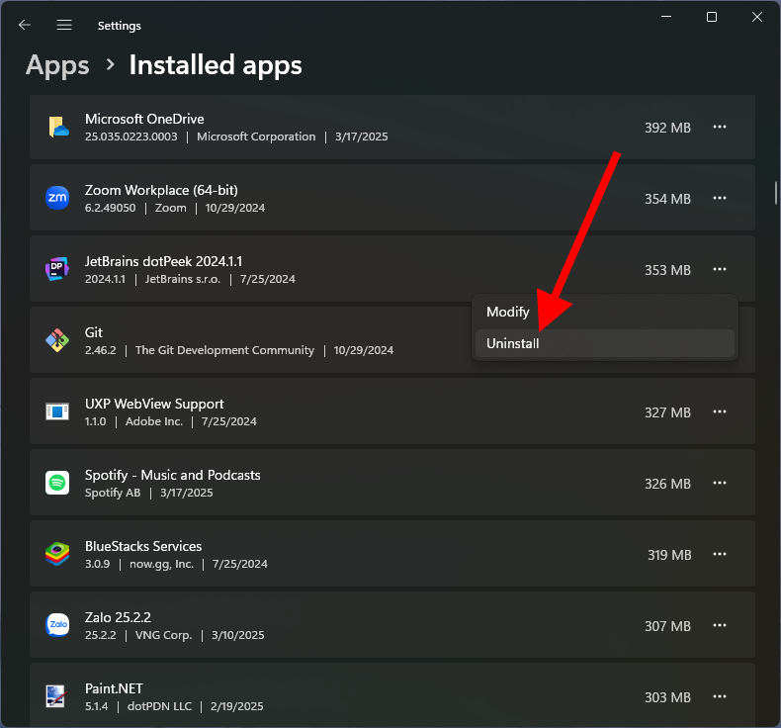Navigate to Apps in the breadcrumb

tap(57, 65)
